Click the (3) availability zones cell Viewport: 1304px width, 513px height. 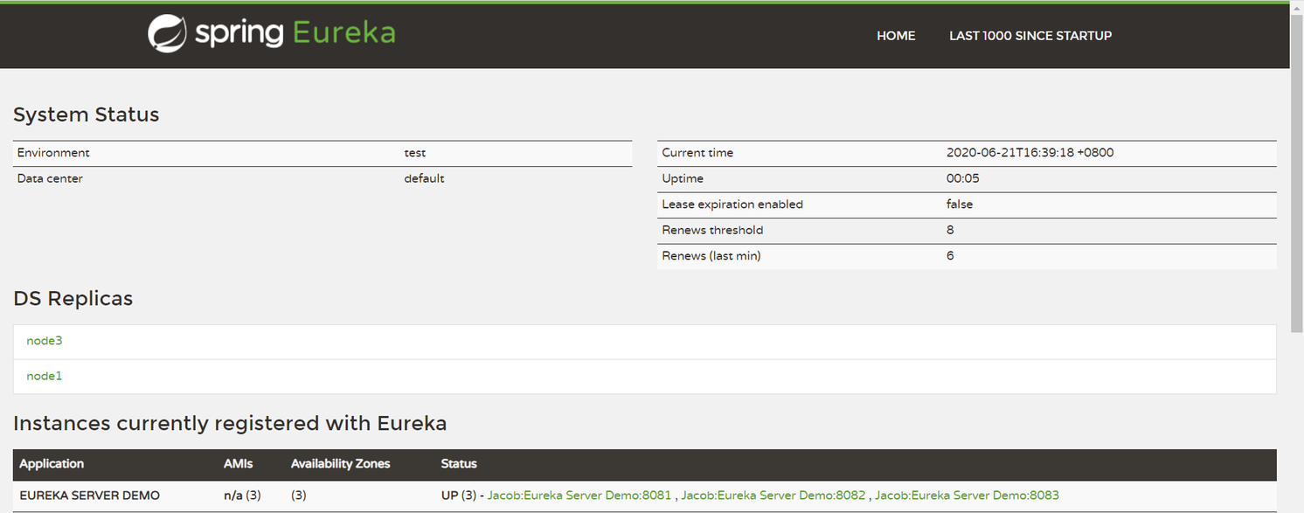299,496
